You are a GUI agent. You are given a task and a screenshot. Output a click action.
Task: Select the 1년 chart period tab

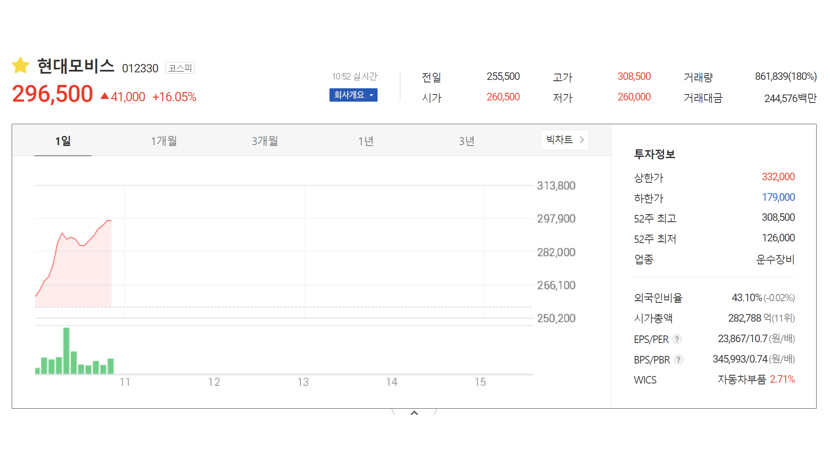pos(365,141)
